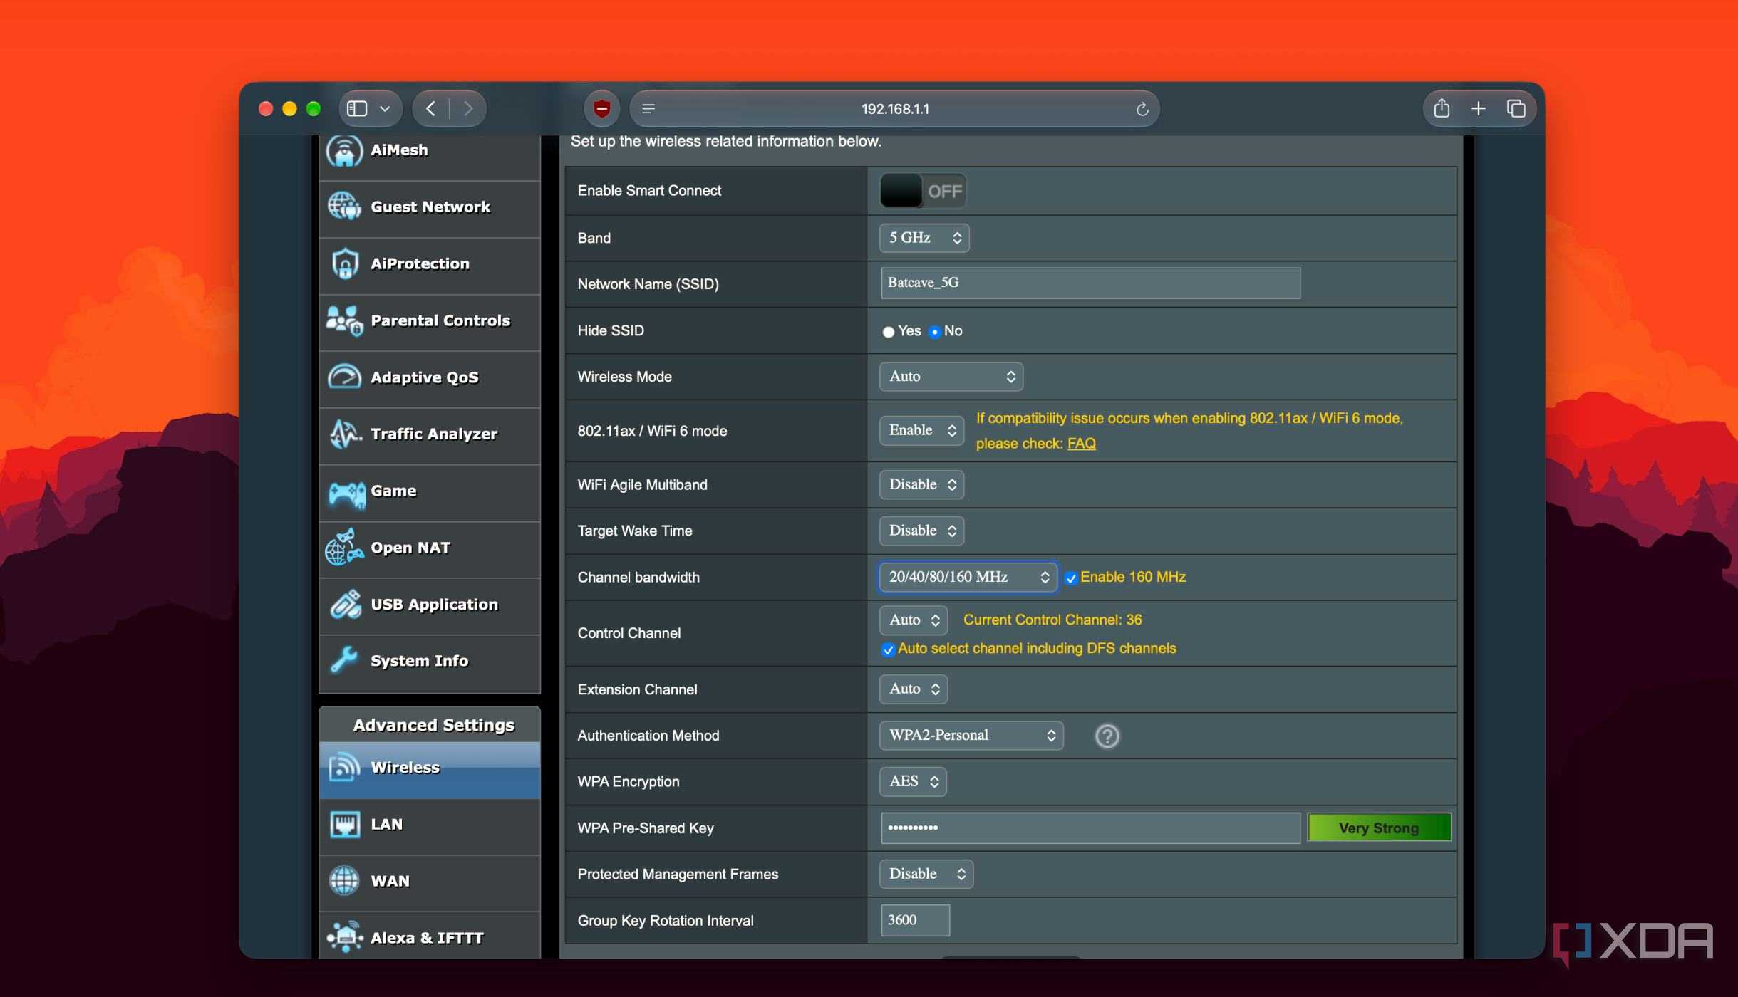Open the Channel bandwidth dropdown
The width and height of the screenshot is (1738, 997).
tap(968, 577)
